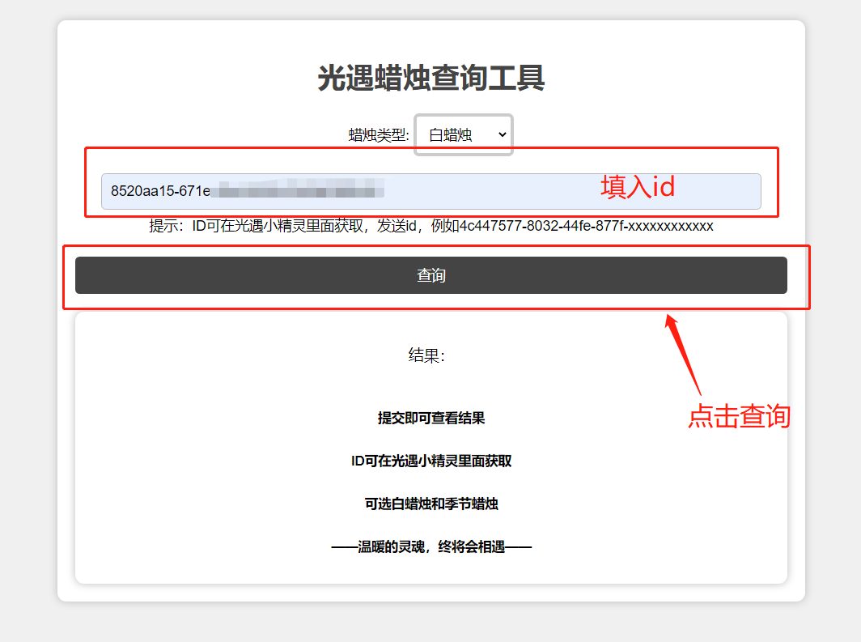Screen dimensions: 861x642
Task: Click the text 提交即可查看结果
Action: tap(431, 418)
